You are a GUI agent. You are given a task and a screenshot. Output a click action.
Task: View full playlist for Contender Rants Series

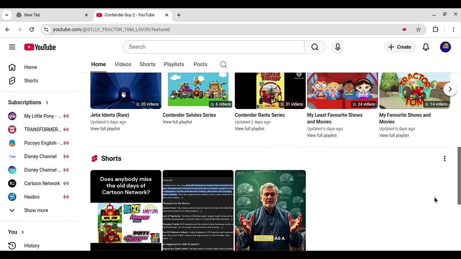tap(250, 129)
